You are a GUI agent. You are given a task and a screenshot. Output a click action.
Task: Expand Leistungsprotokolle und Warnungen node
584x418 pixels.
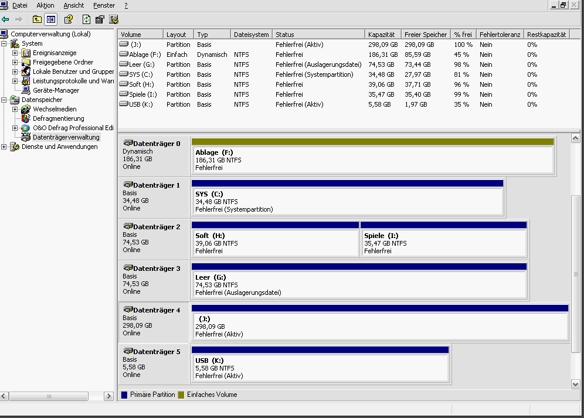tap(15, 81)
